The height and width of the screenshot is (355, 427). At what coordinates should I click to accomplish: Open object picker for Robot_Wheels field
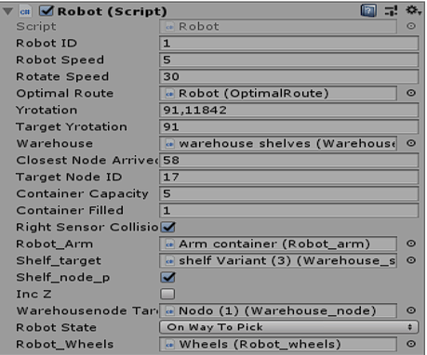click(411, 344)
